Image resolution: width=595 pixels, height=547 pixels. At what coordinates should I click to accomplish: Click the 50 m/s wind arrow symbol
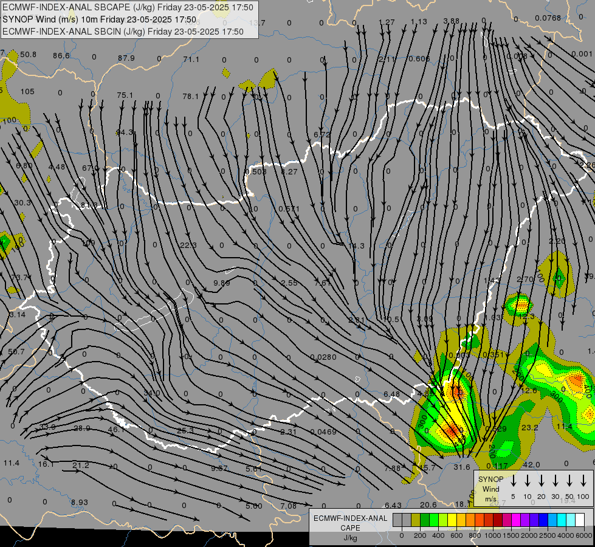[x=569, y=481]
